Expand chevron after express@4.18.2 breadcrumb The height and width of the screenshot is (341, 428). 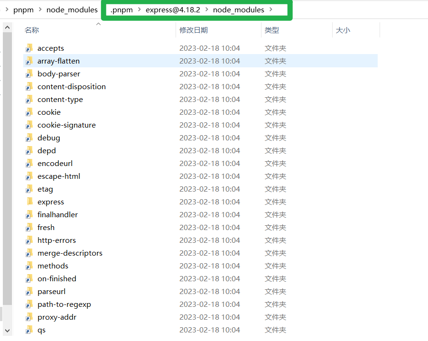(206, 9)
